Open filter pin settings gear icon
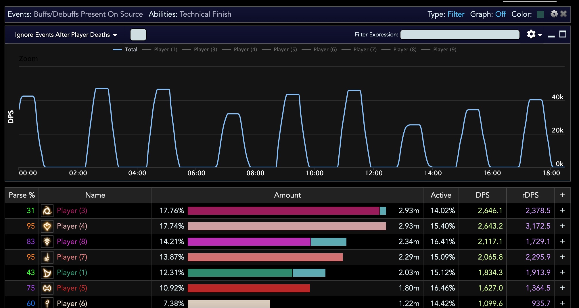The width and height of the screenshot is (579, 308). [x=554, y=14]
